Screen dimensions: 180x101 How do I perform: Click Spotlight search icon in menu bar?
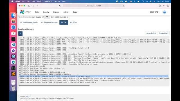pyautogui.click(x=147, y=1)
